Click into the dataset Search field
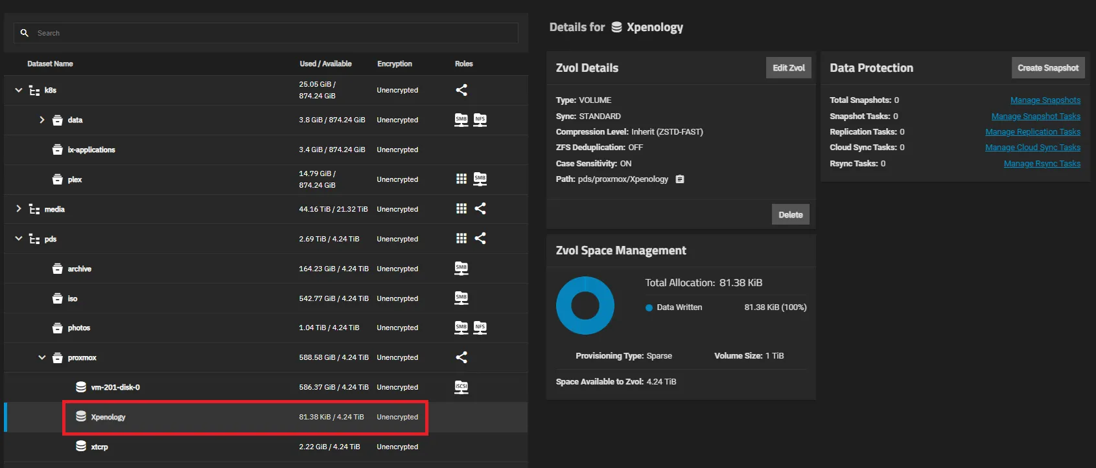Image resolution: width=1096 pixels, height=468 pixels. 272,33
